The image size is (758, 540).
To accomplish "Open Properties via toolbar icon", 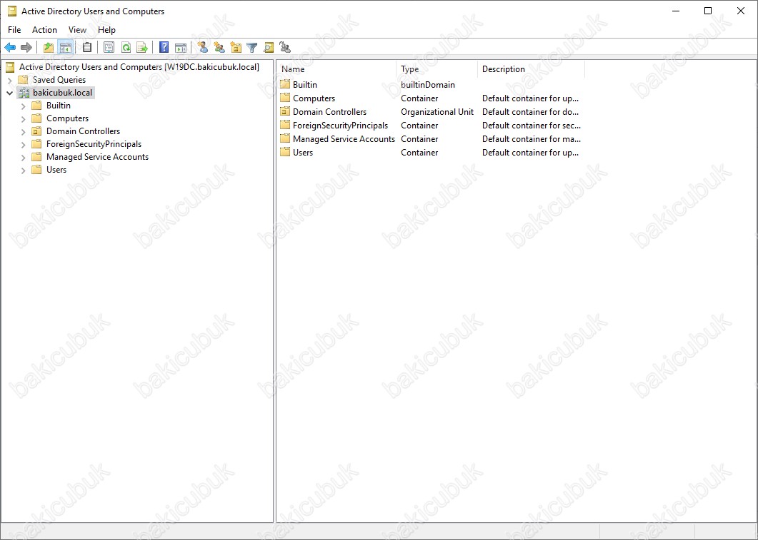I will (109, 47).
